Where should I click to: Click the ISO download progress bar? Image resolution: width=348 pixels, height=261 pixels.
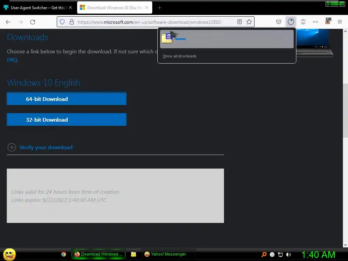pos(180,39)
